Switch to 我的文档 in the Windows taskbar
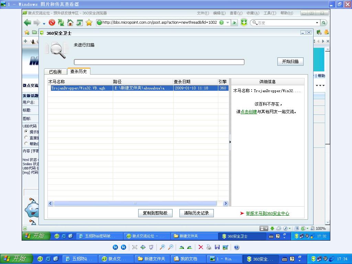The width and height of the screenshot is (352, 264). coord(188,259)
